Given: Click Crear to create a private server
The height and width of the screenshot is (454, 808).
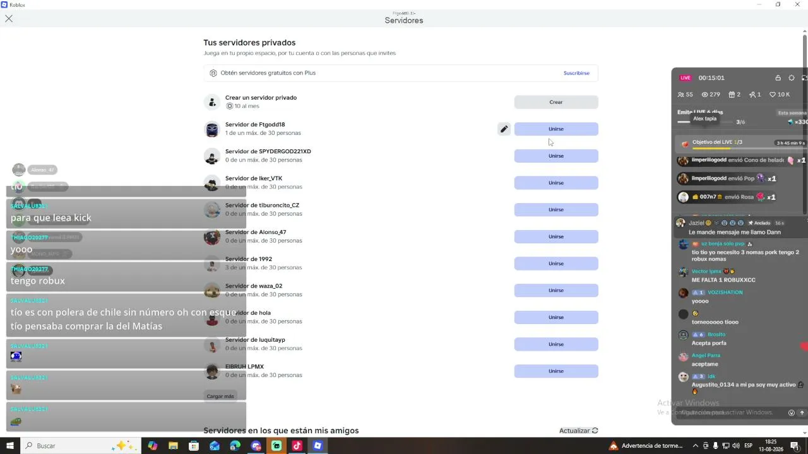Looking at the screenshot, I should (x=556, y=102).
